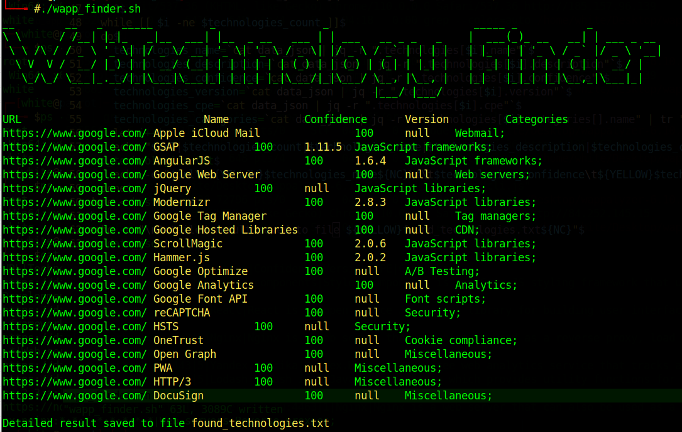Click the Version column header
This screenshot has height=432, width=682.
pos(427,119)
